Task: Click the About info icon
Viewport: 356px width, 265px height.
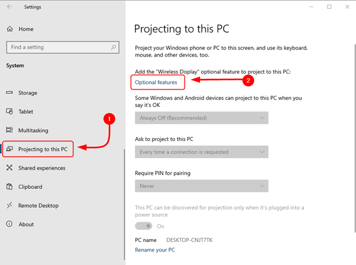Action: [x=9, y=224]
